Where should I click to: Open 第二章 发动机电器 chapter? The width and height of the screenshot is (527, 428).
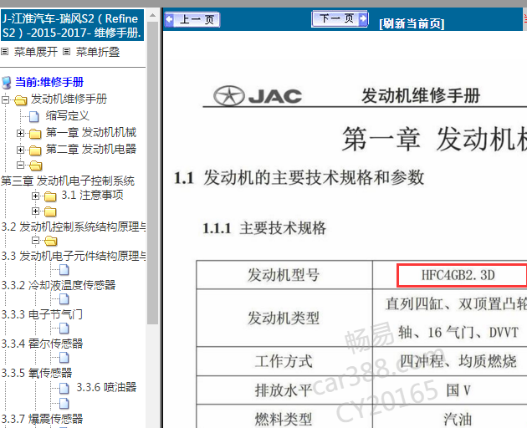91,149
